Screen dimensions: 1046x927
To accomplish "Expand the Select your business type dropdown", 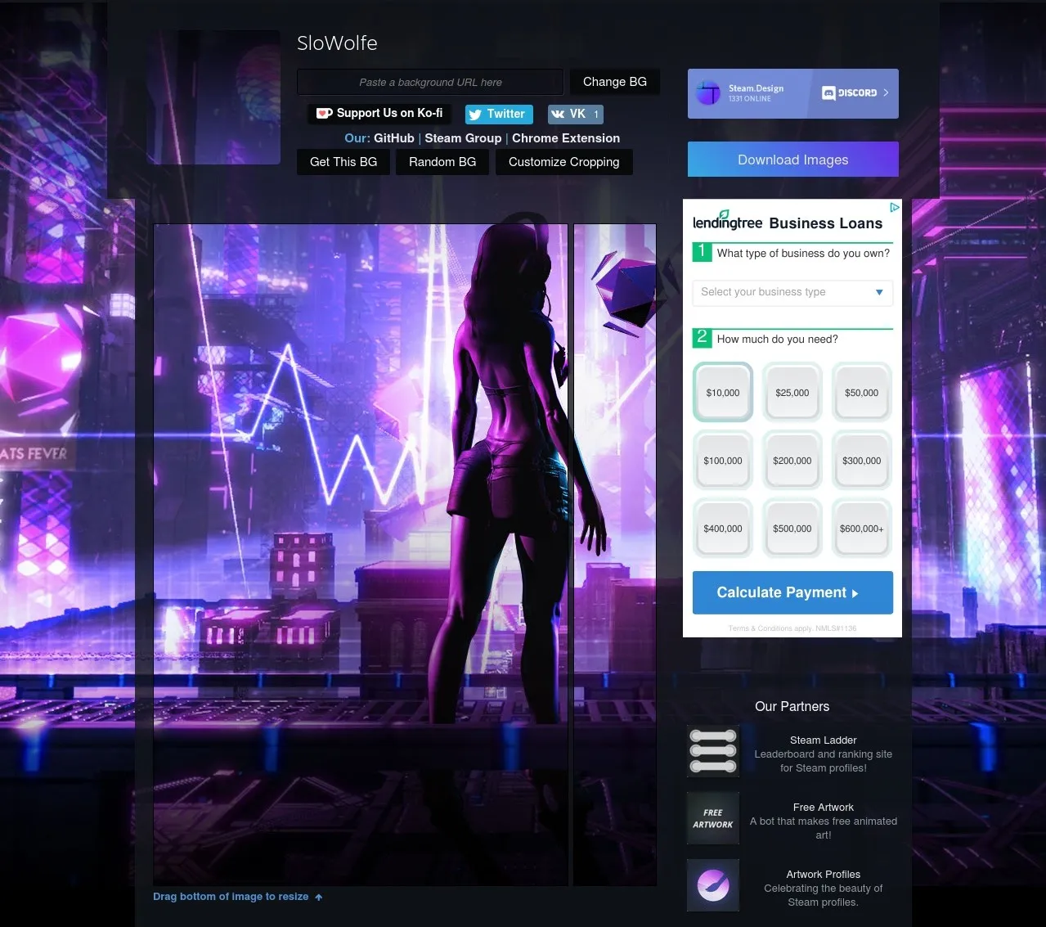I will (792, 292).
